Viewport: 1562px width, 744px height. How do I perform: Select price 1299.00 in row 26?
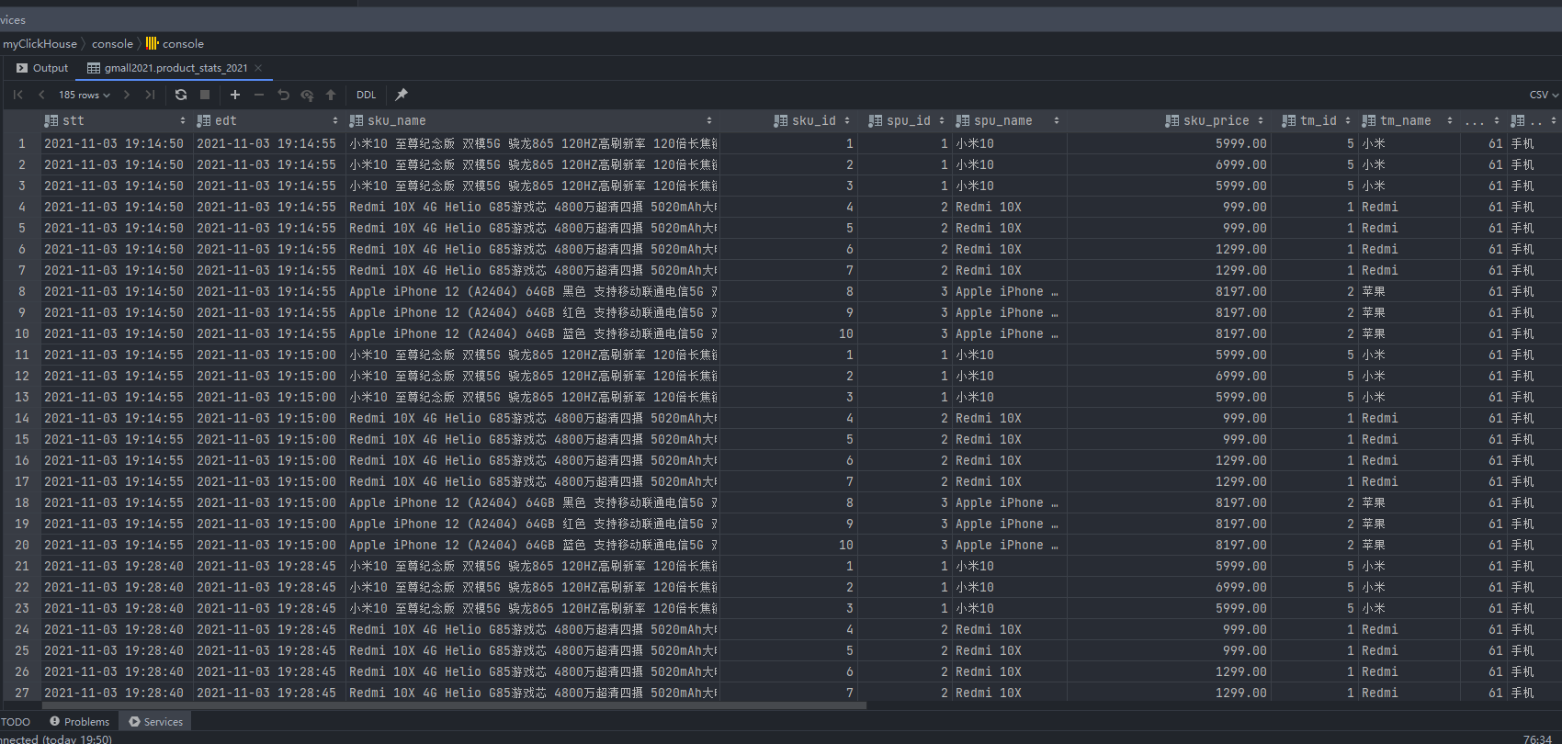coord(1168,671)
